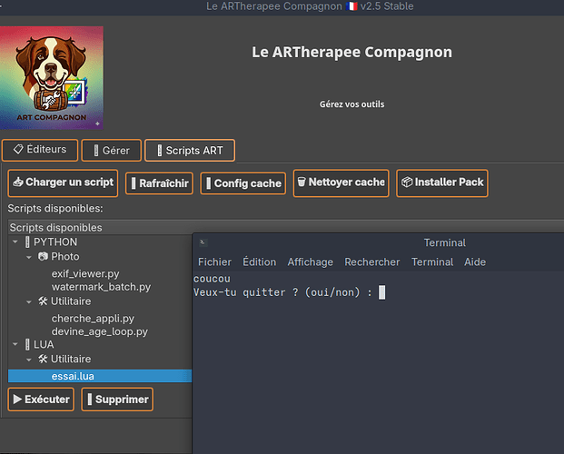This screenshot has height=454, width=564.
Task: Collapse Utilitaire folder under LUA
Action: click(x=29, y=360)
